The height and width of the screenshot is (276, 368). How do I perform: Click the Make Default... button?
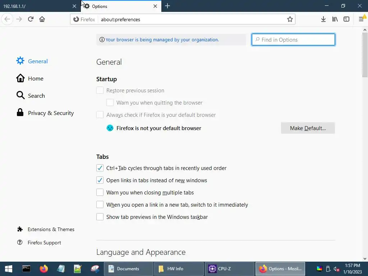click(308, 128)
